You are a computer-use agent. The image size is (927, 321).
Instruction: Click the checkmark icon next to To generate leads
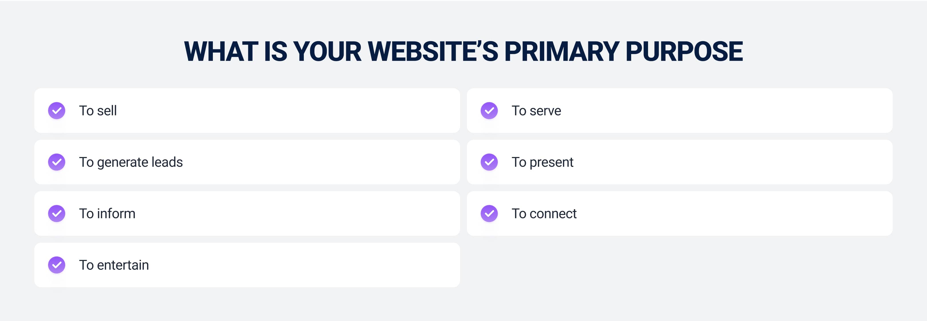(x=56, y=162)
